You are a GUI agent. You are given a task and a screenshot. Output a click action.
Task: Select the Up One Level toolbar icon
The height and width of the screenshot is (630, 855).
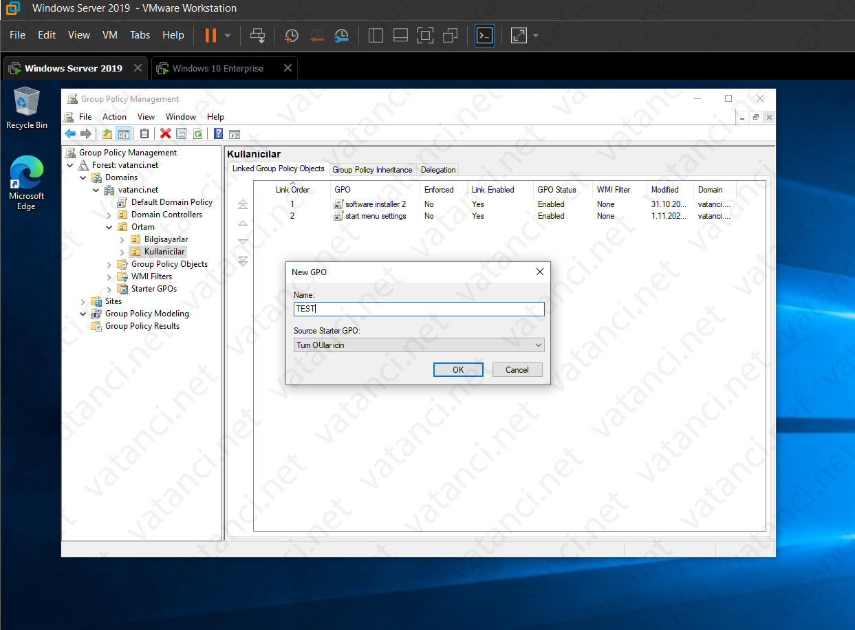(107, 133)
